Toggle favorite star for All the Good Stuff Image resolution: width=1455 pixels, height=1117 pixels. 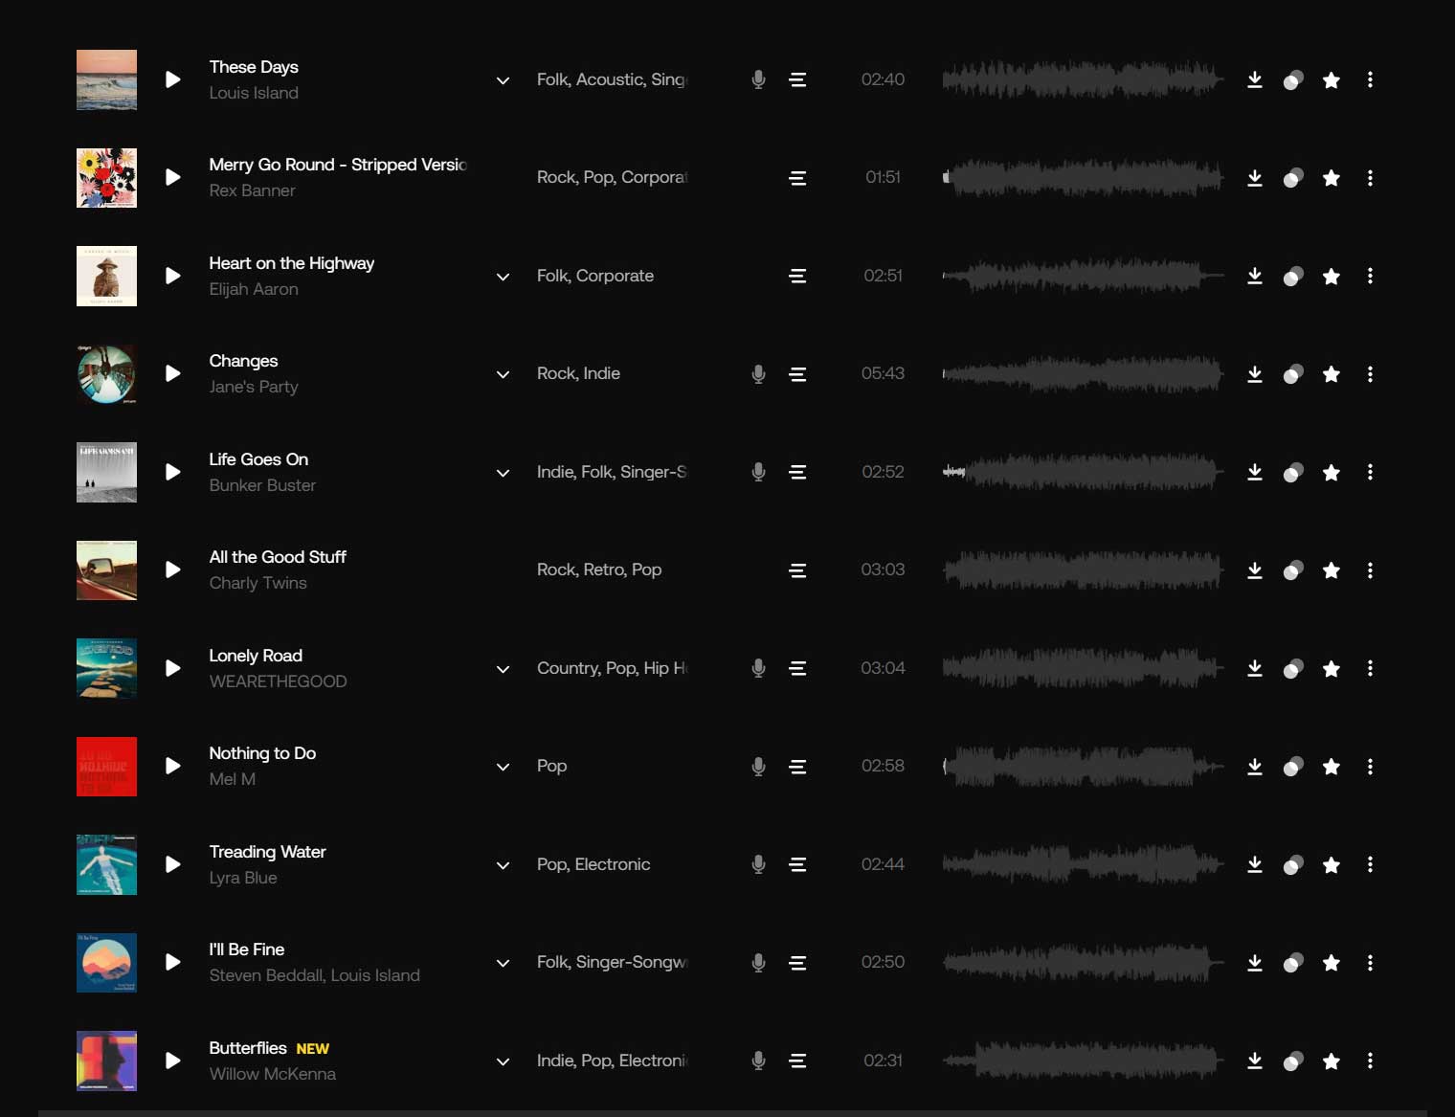tap(1331, 570)
